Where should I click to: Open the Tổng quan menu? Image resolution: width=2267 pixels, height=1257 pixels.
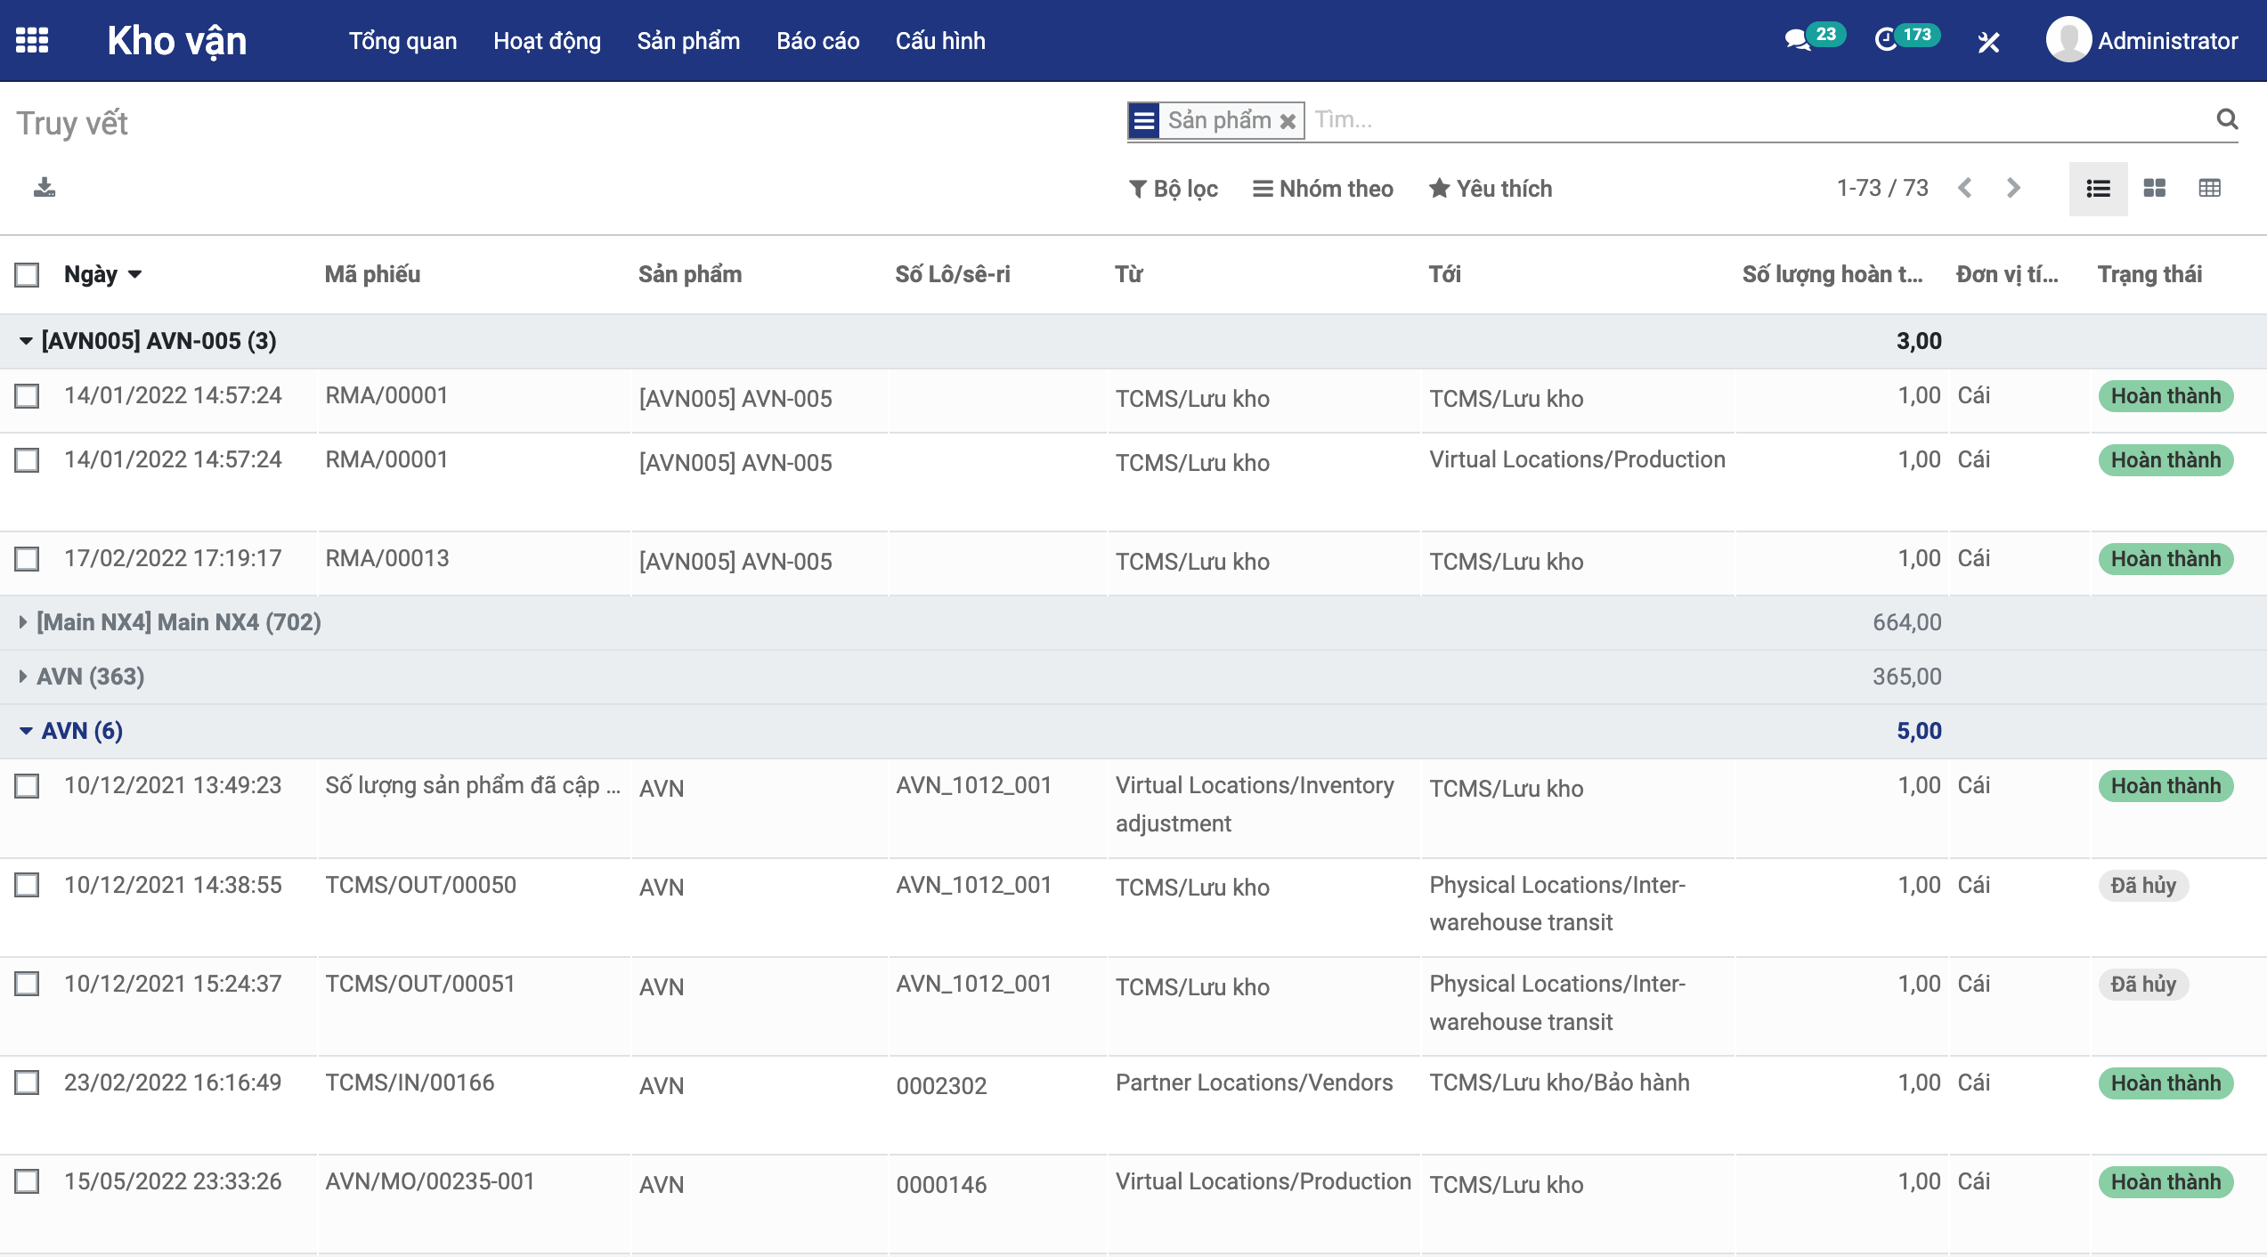pyautogui.click(x=402, y=41)
